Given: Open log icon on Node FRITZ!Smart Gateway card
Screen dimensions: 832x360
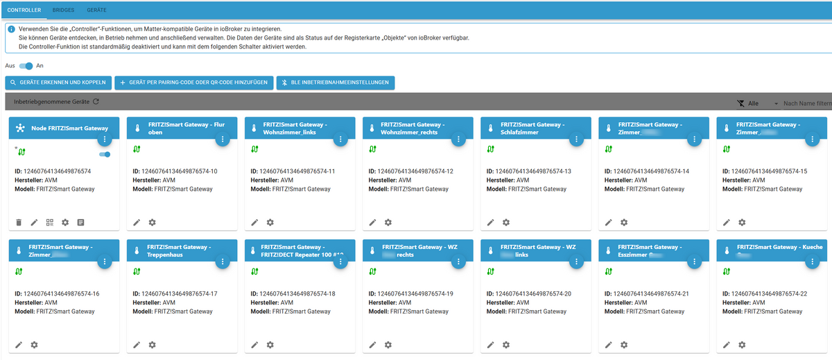Looking at the screenshot, I should 80,222.
